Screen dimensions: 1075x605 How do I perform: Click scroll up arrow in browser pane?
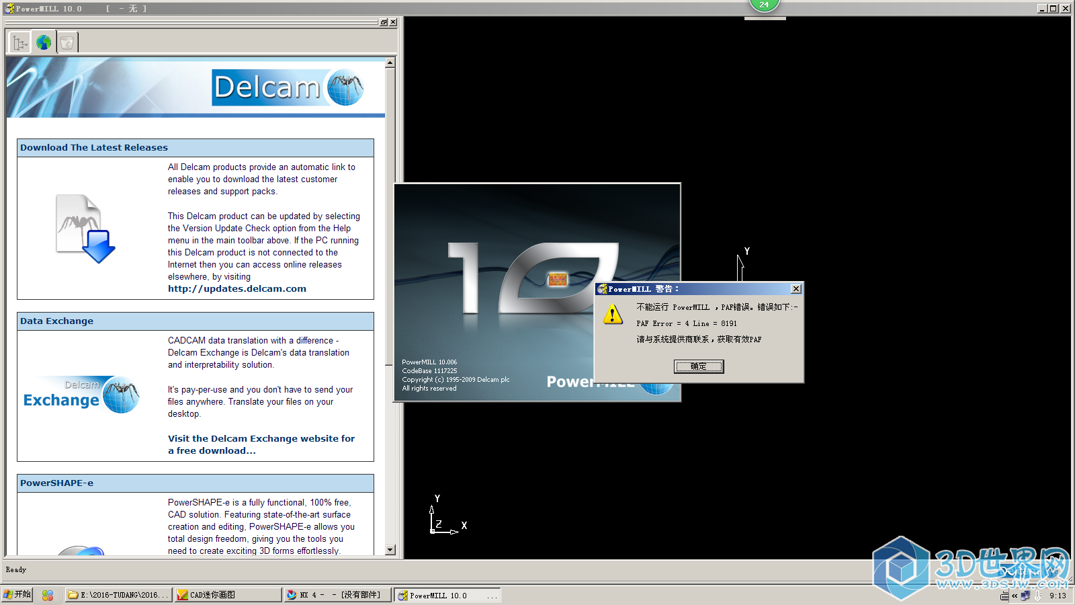(390, 63)
